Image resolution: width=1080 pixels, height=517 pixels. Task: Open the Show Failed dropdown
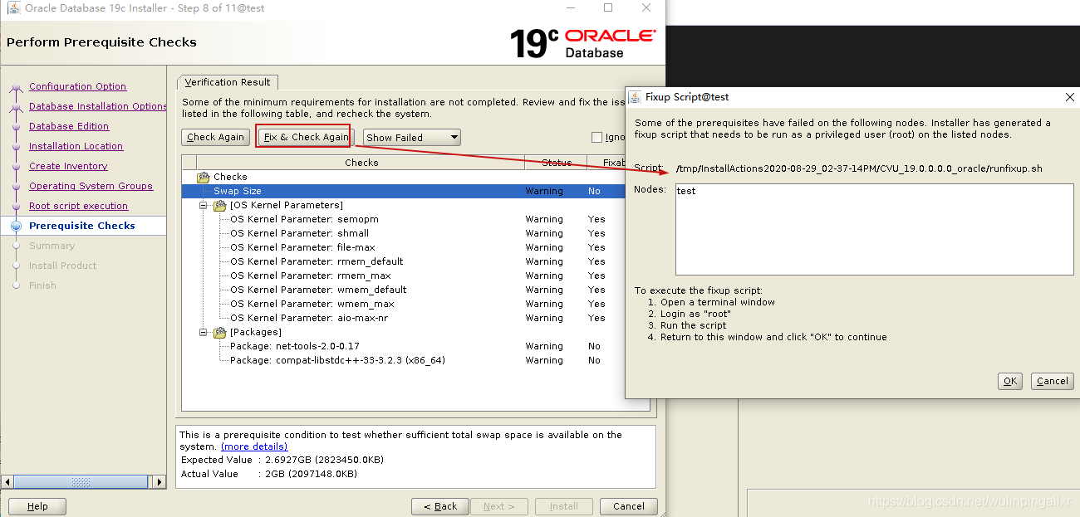412,138
